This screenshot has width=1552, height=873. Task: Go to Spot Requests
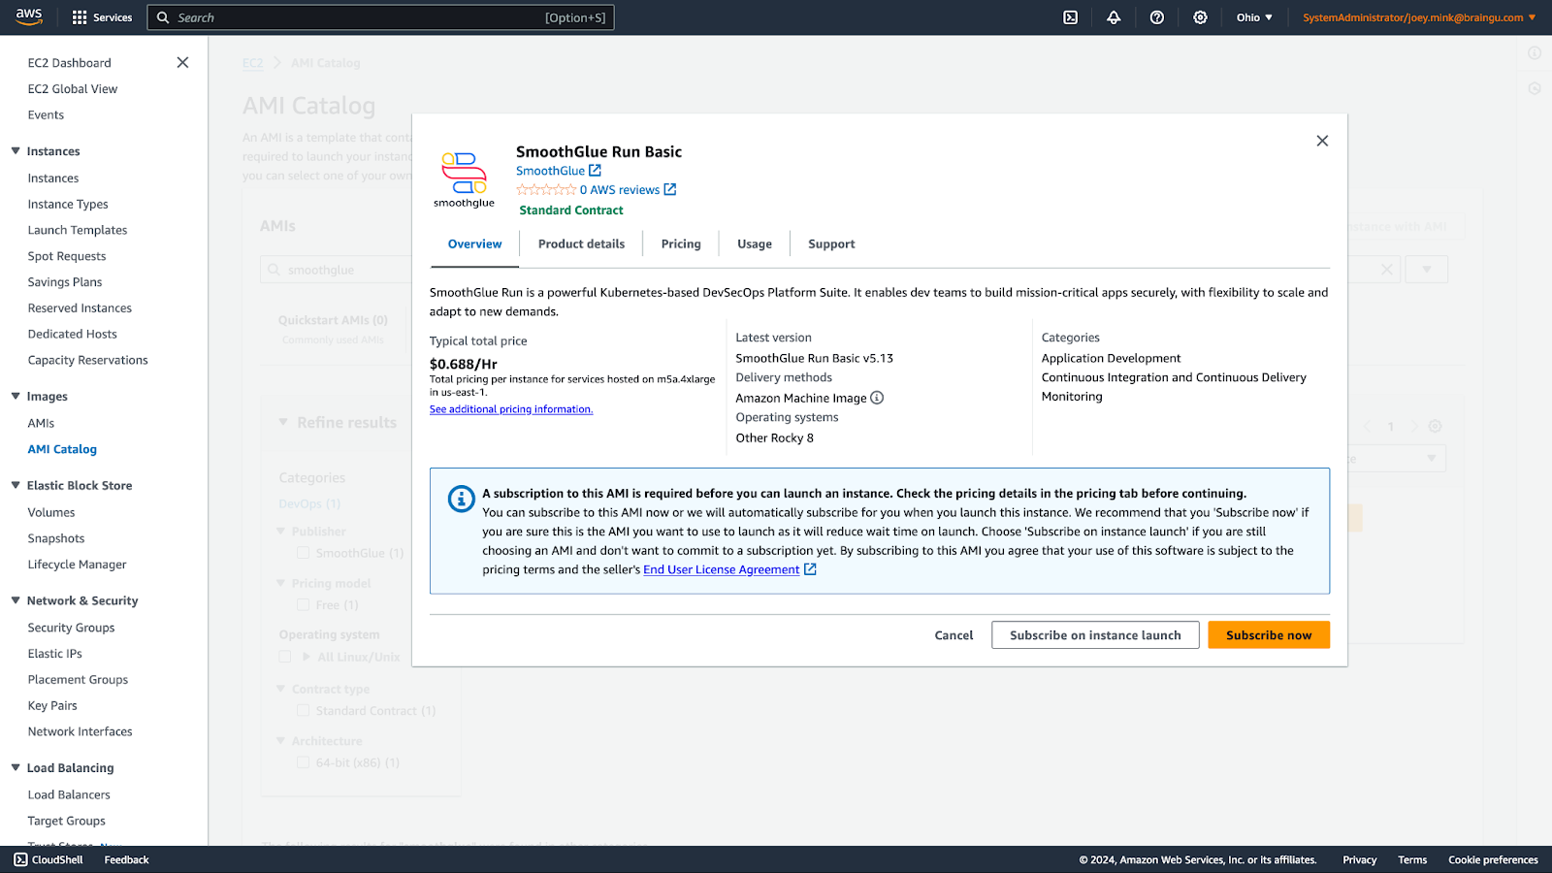67,257
